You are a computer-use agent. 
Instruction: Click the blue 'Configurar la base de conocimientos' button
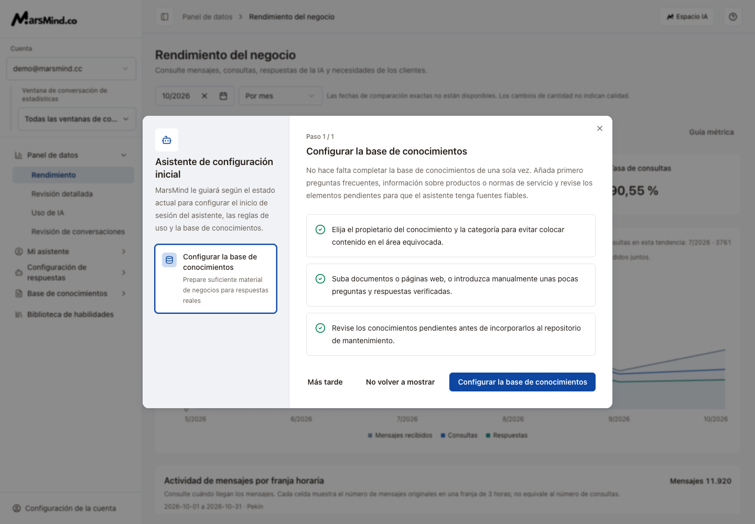point(522,382)
